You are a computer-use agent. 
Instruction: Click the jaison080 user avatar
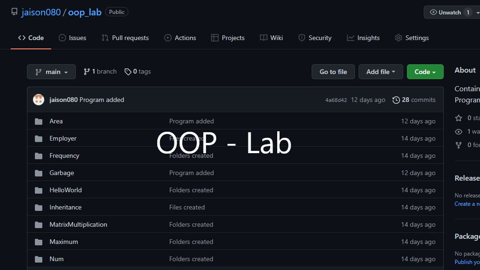coord(39,100)
